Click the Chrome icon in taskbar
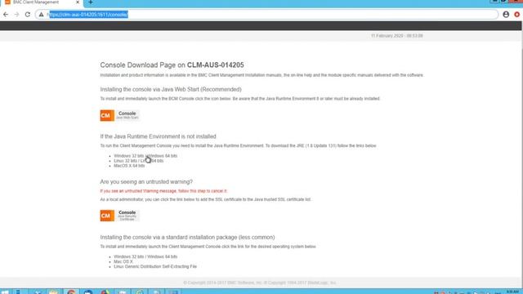Viewport: 523px width, 294px height. pos(71,292)
